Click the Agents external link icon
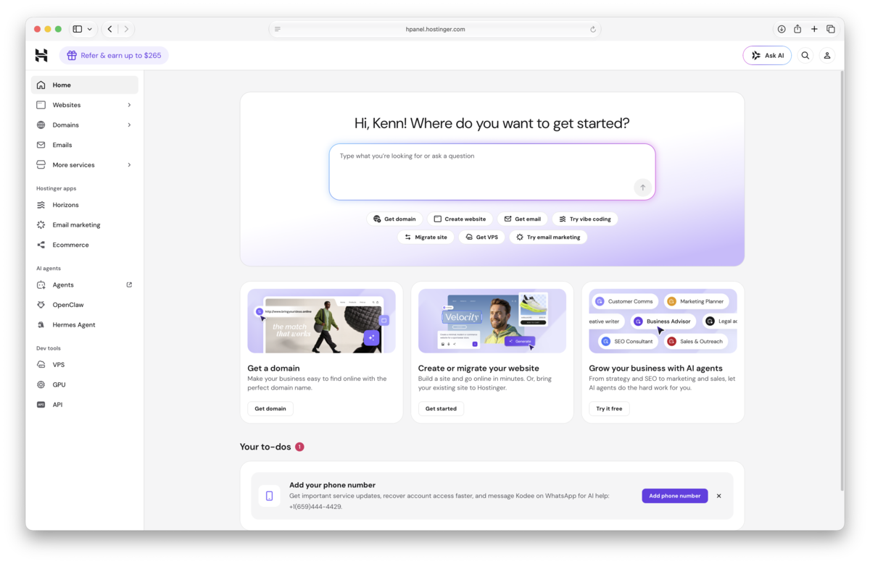The image size is (870, 564). 129,285
